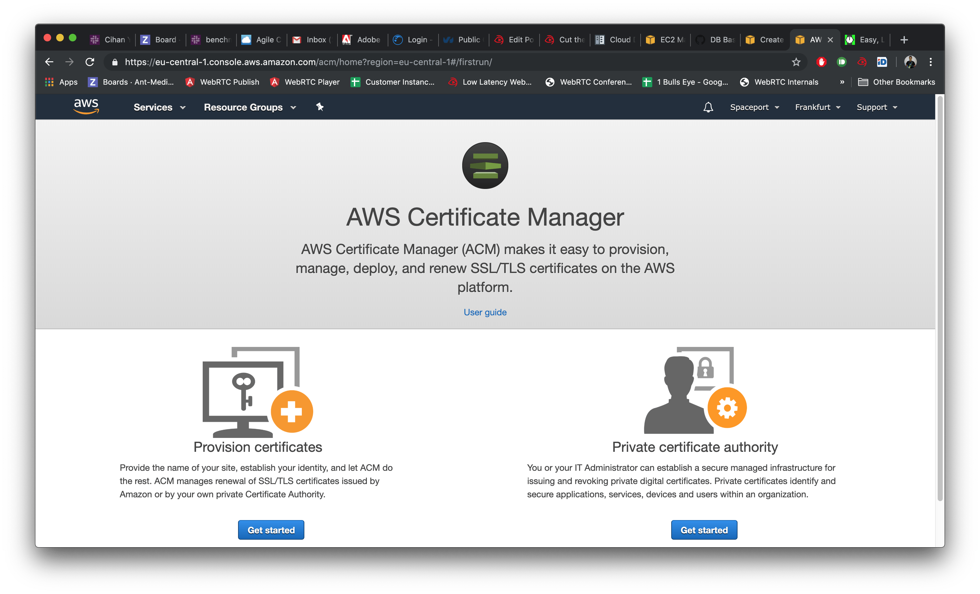Switch to the benchr Slack tab

click(x=211, y=40)
